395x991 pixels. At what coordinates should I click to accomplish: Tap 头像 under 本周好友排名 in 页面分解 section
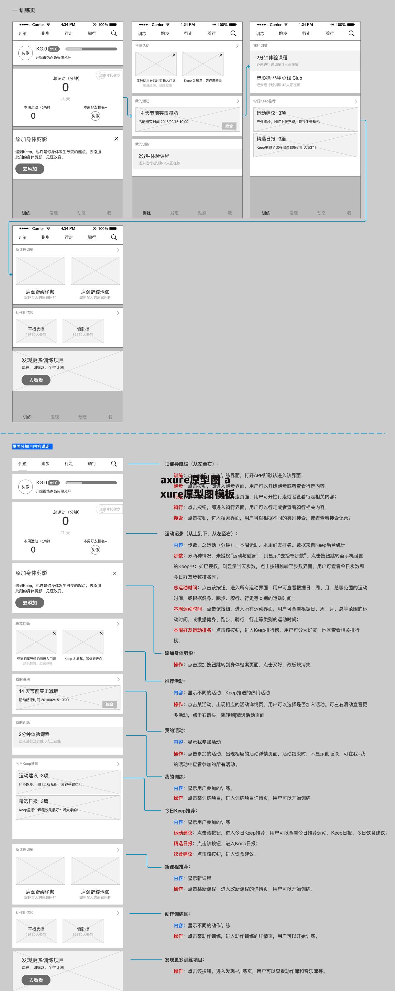point(95,550)
